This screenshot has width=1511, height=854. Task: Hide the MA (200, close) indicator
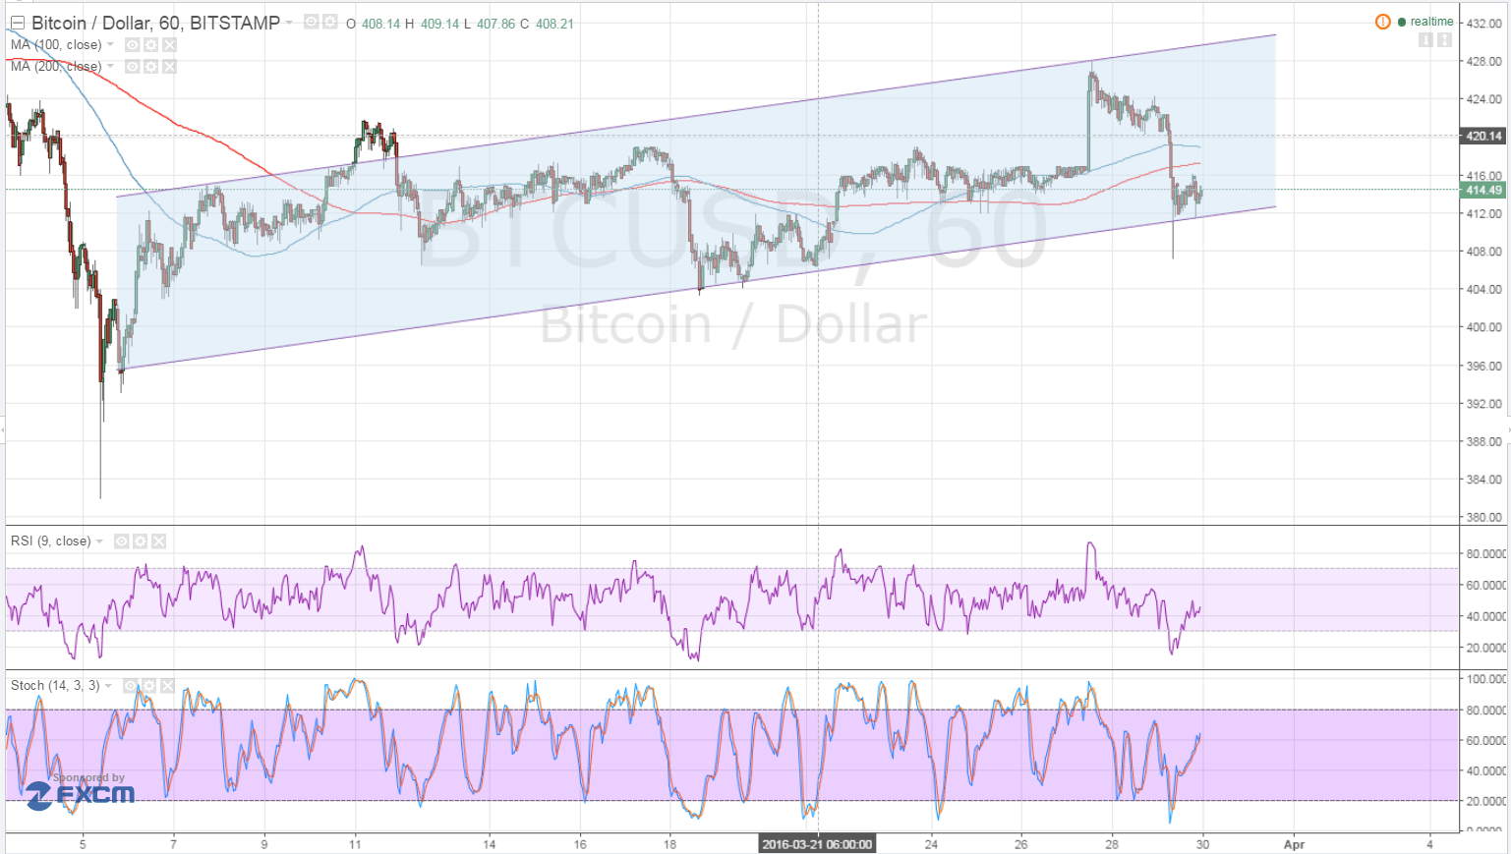pos(132,67)
